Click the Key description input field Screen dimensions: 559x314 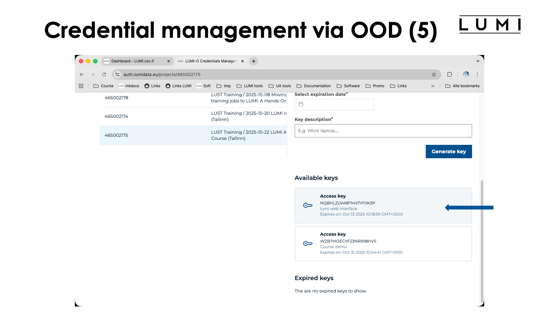click(x=383, y=131)
